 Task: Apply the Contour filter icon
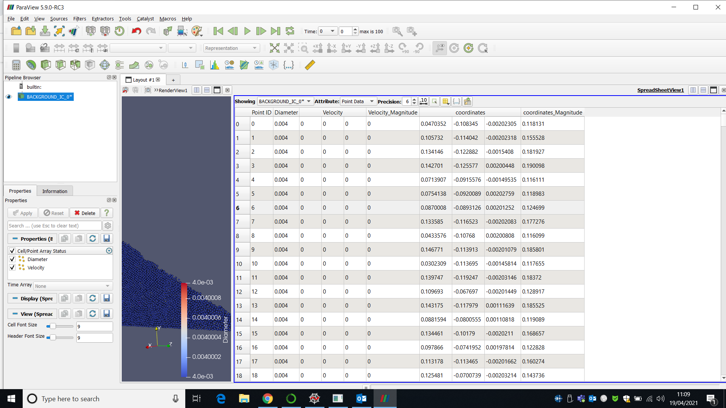[31, 65]
